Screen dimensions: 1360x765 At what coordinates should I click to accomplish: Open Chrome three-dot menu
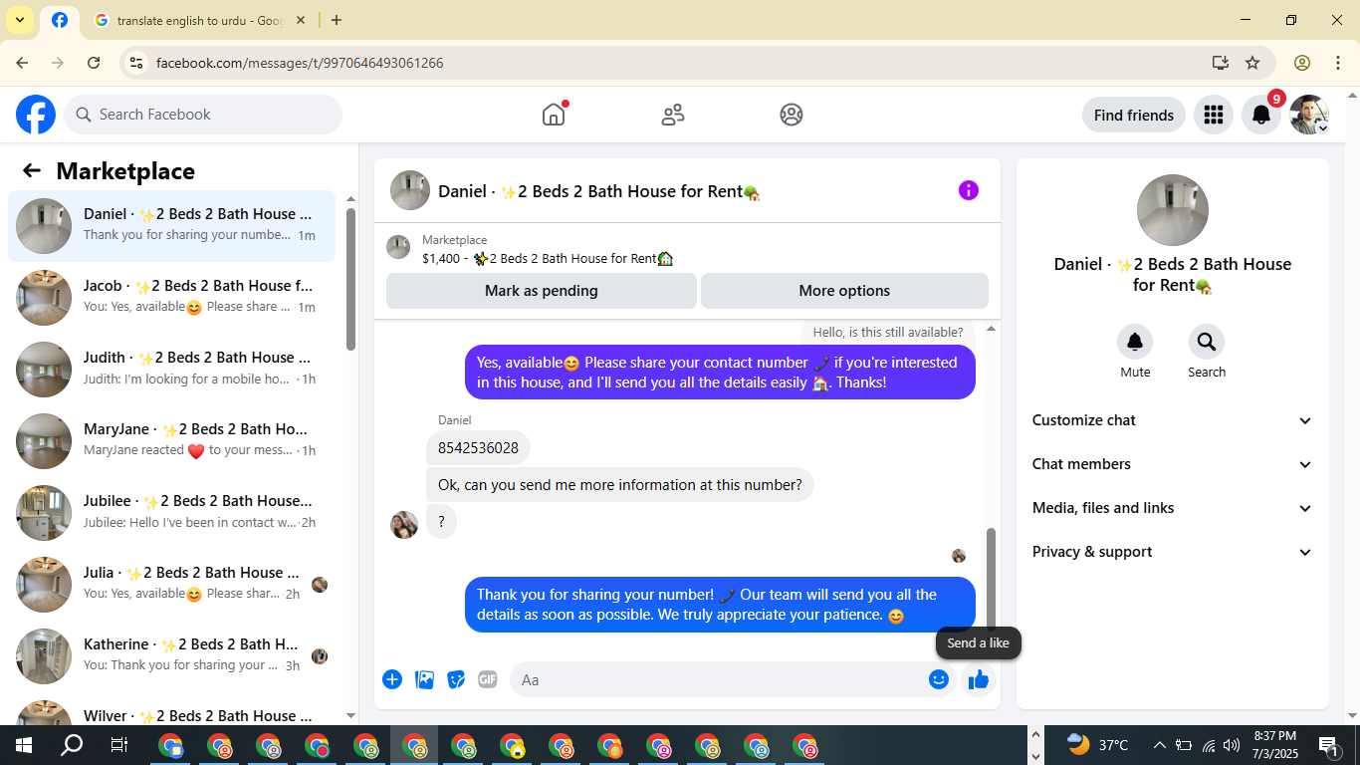point(1338,63)
